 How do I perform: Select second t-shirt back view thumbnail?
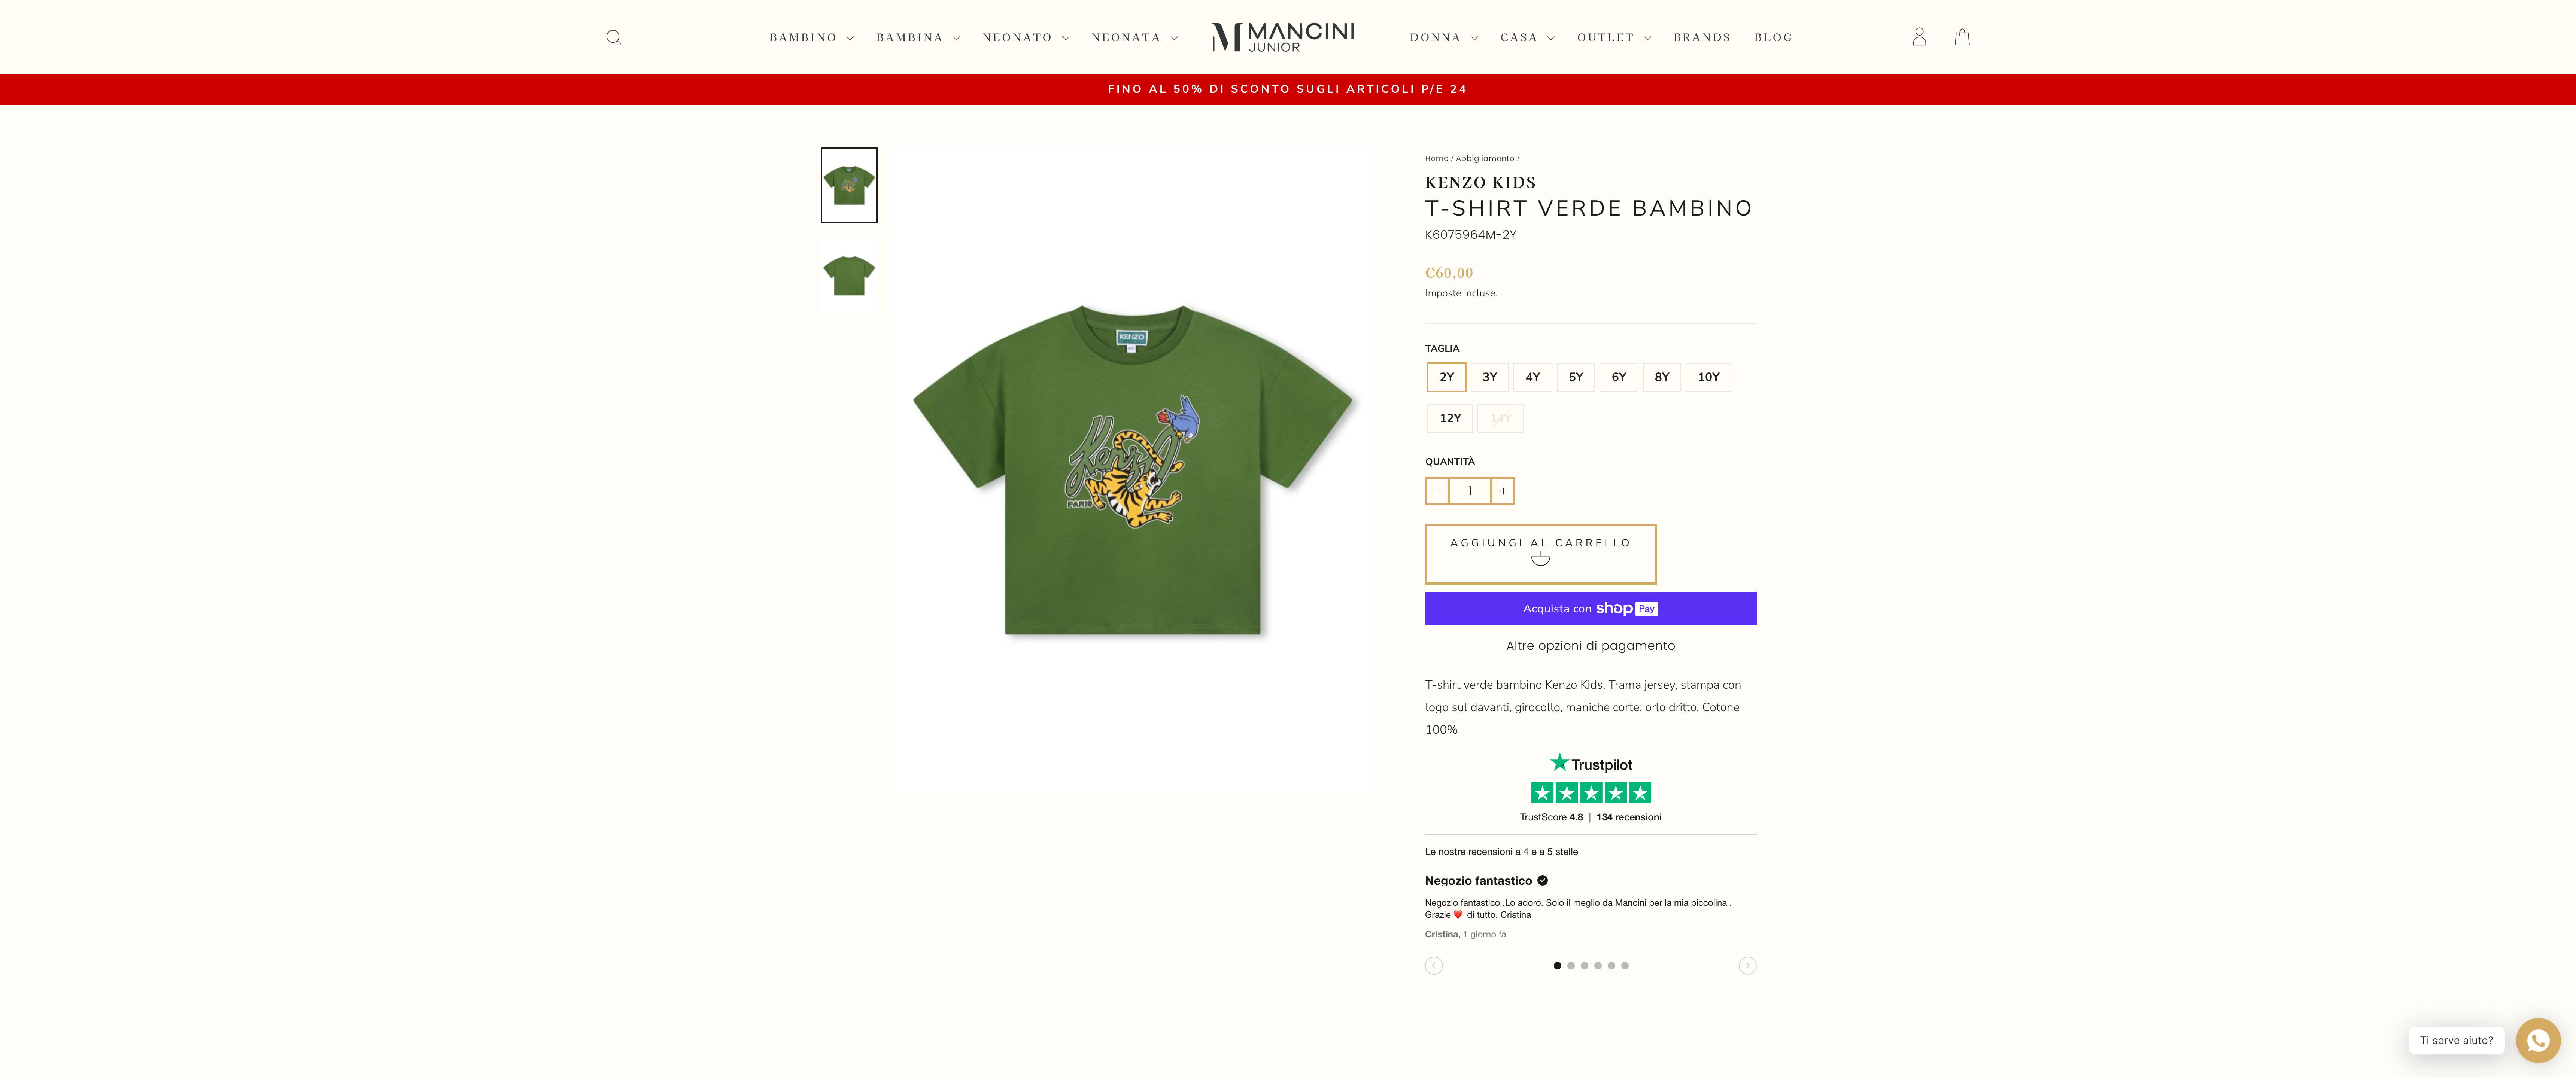(849, 276)
